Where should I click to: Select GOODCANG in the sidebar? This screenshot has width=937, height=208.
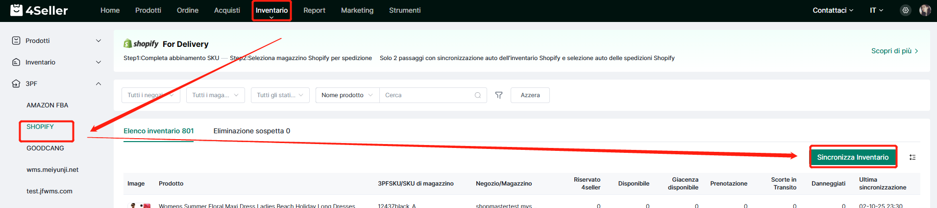coord(45,148)
